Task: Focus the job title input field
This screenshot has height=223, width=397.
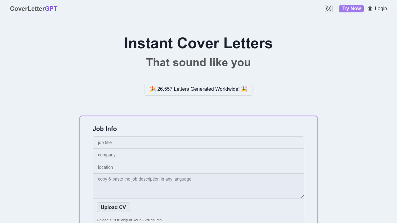Action: coord(198,142)
